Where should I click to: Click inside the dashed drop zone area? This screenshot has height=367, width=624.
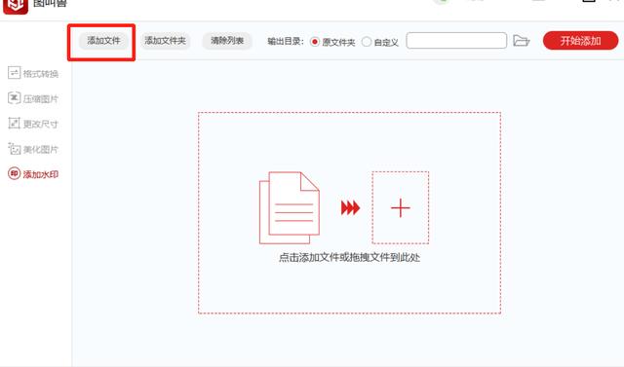pyautogui.click(x=349, y=213)
